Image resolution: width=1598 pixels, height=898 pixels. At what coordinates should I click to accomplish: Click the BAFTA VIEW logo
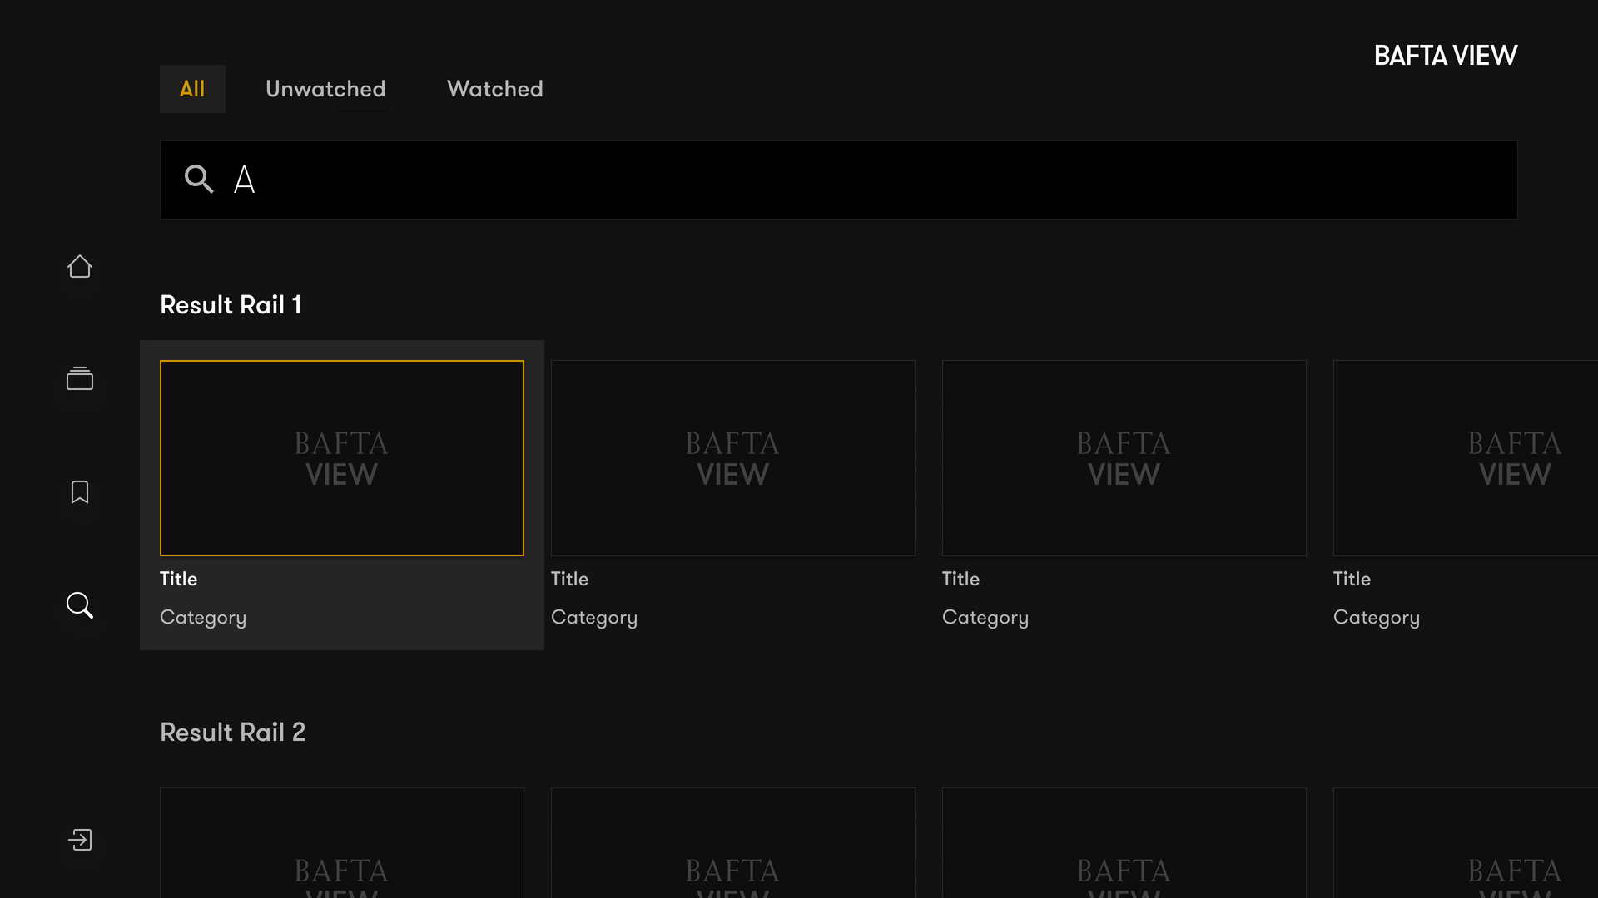[x=1445, y=55]
